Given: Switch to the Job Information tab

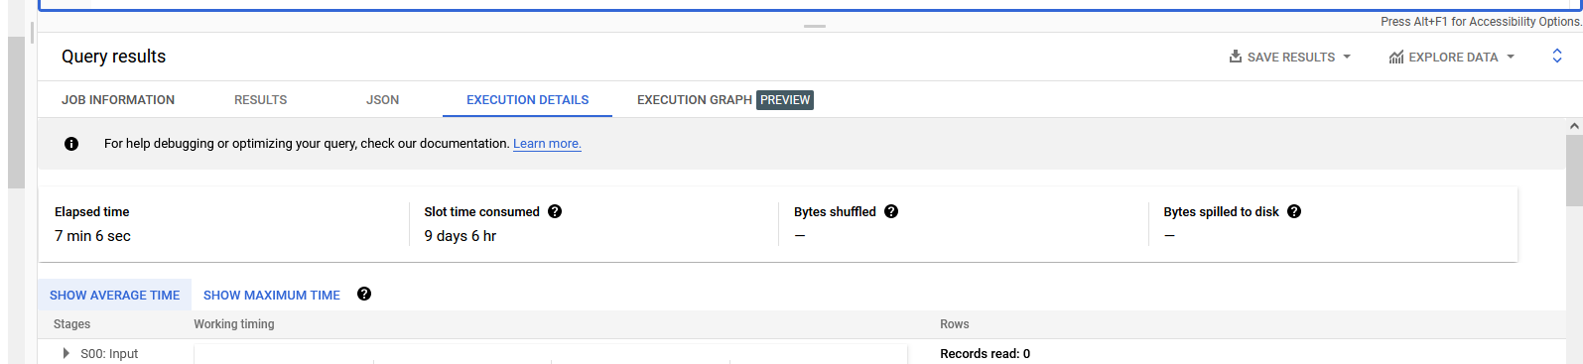Looking at the screenshot, I should tap(118, 100).
